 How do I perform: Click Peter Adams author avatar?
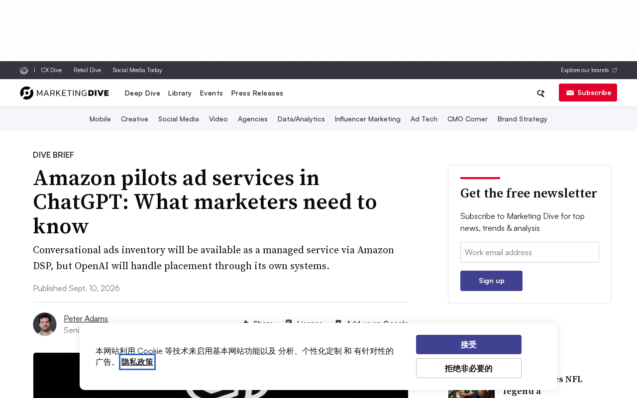tap(45, 324)
